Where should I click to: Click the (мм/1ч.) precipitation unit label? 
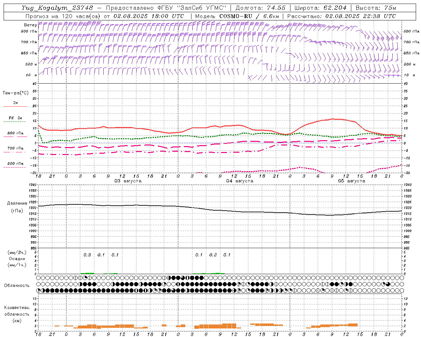(17, 265)
